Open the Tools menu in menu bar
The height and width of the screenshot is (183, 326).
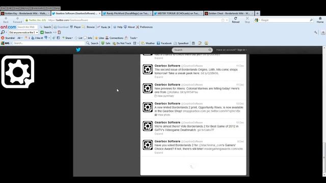[49, 8]
